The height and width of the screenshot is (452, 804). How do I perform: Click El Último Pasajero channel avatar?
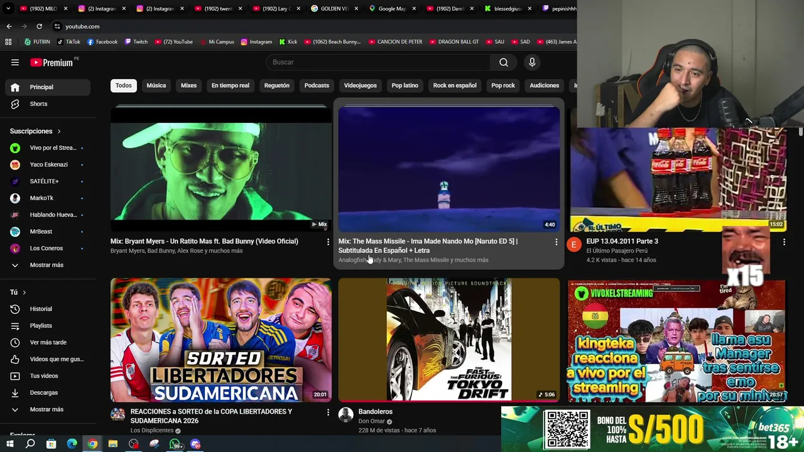(573, 244)
